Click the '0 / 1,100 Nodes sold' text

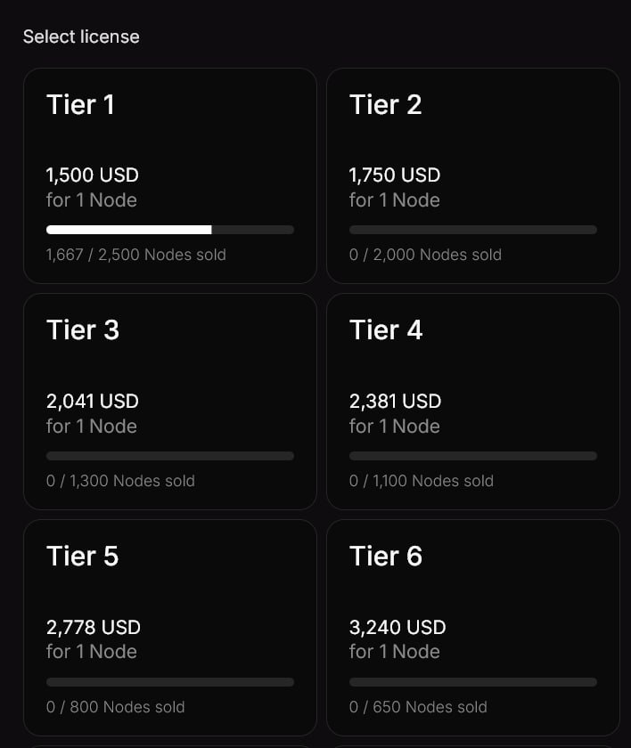tap(422, 481)
